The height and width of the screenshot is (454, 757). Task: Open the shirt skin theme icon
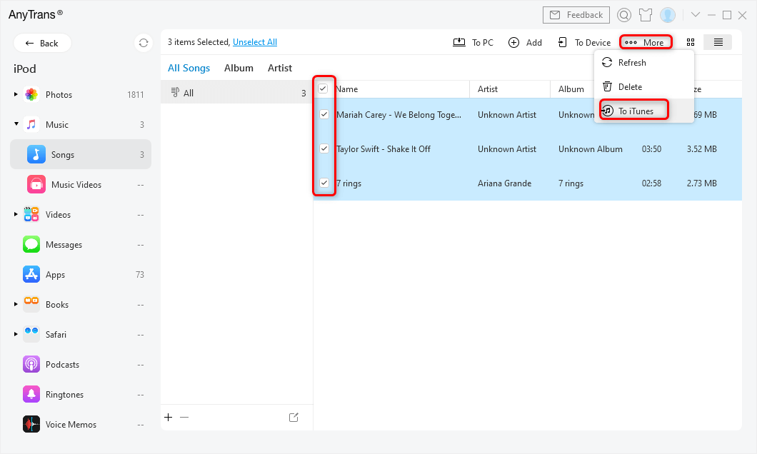646,15
